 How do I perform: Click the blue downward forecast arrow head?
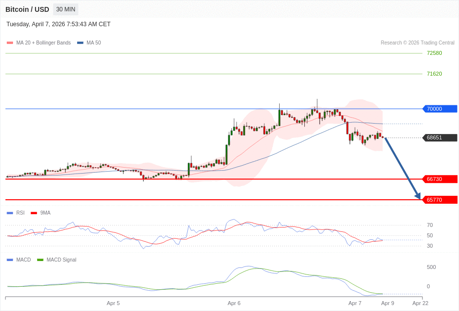[417, 196]
